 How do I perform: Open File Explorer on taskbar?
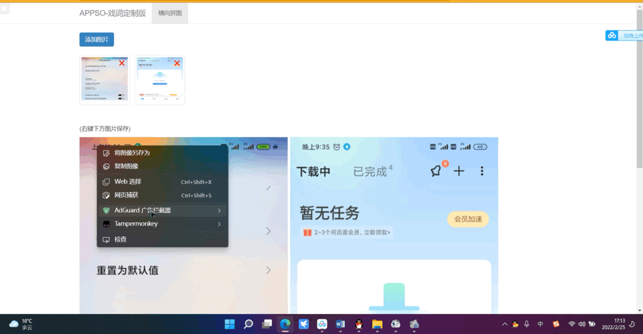click(x=377, y=324)
